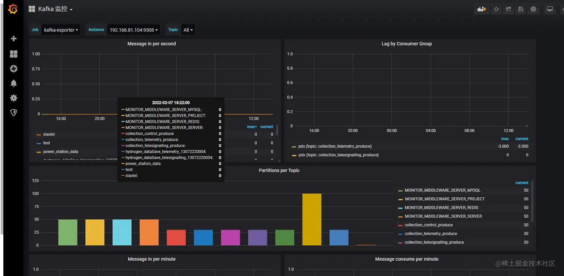This screenshot has width=564, height=276.
Task: Click Message in legend vertical scrollbar
Action: [x=277, y=130]
